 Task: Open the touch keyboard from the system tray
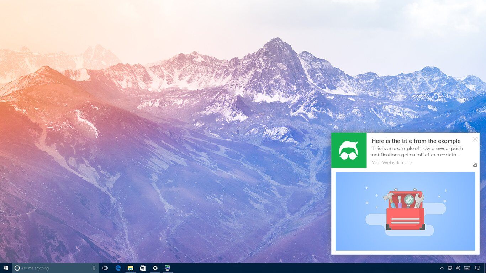coord(467,268)
